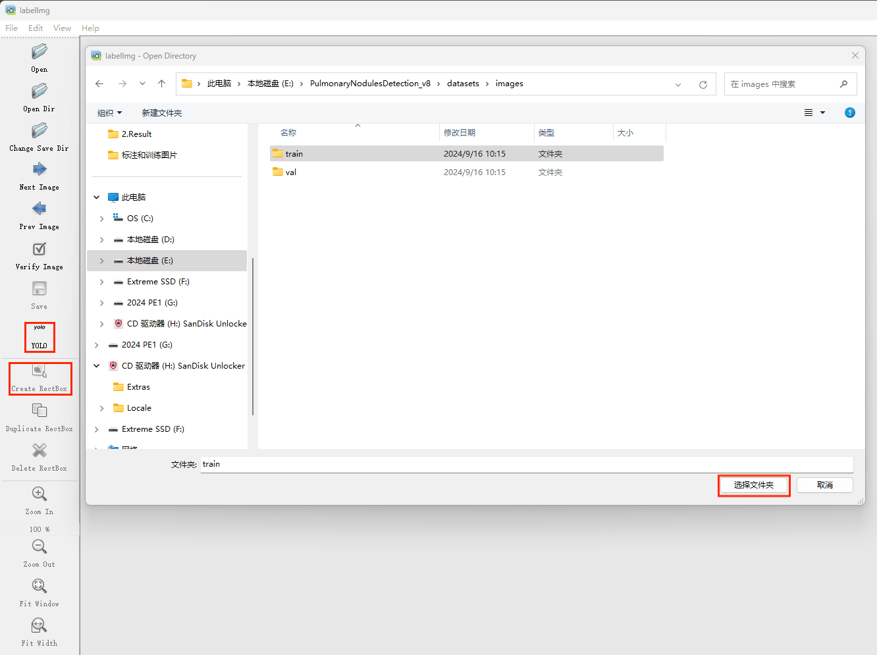Click the 选择文件夹 button
The image size is (877, 655).
(754, 485)
